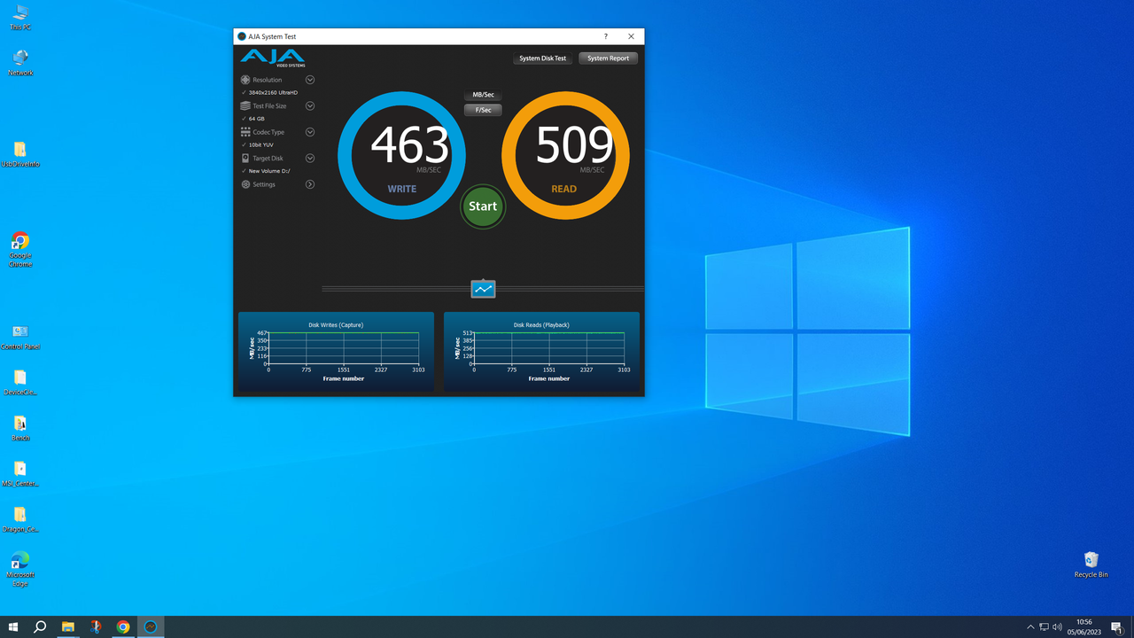The width and height of the screenshot is (1134, 638).
Task: Click the Settings label in sidebar
Action: pos(264,184)
